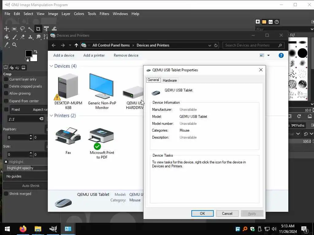
Task: Open the Brushes tab icon in right dock
Action: tap(258, 22)
